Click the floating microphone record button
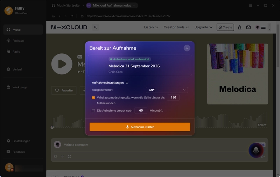The height and width of the screenshot is (177, 280). coord(256,150)
